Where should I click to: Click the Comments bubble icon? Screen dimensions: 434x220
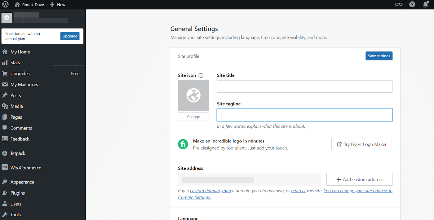pyautogui.click(x=5, y=128)
